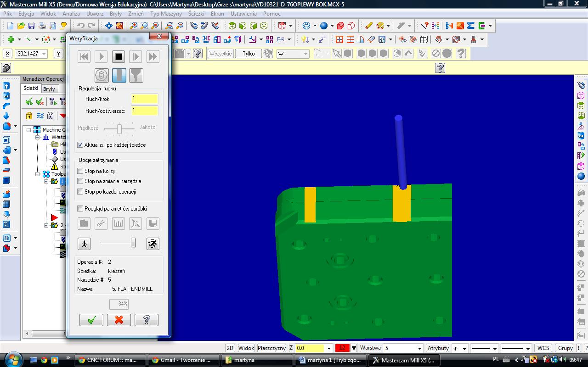The image size is (588, 367).
Task: Toggle 'Aktualizuj po każdej ścieżce' checkbox
Action: tap(80, 145)
